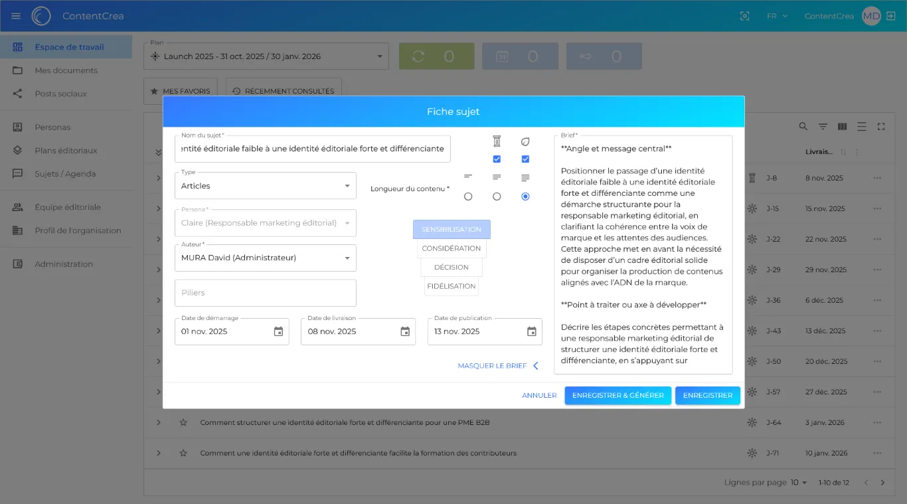Click the ENREGISTRER & GÉNÉRER button
This screenshot has width=907, height=504.
pyautogui.click(x=618, y=395)
